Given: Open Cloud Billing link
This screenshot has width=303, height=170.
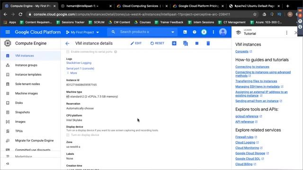Looking at the screenshot, I should point(244,164).
